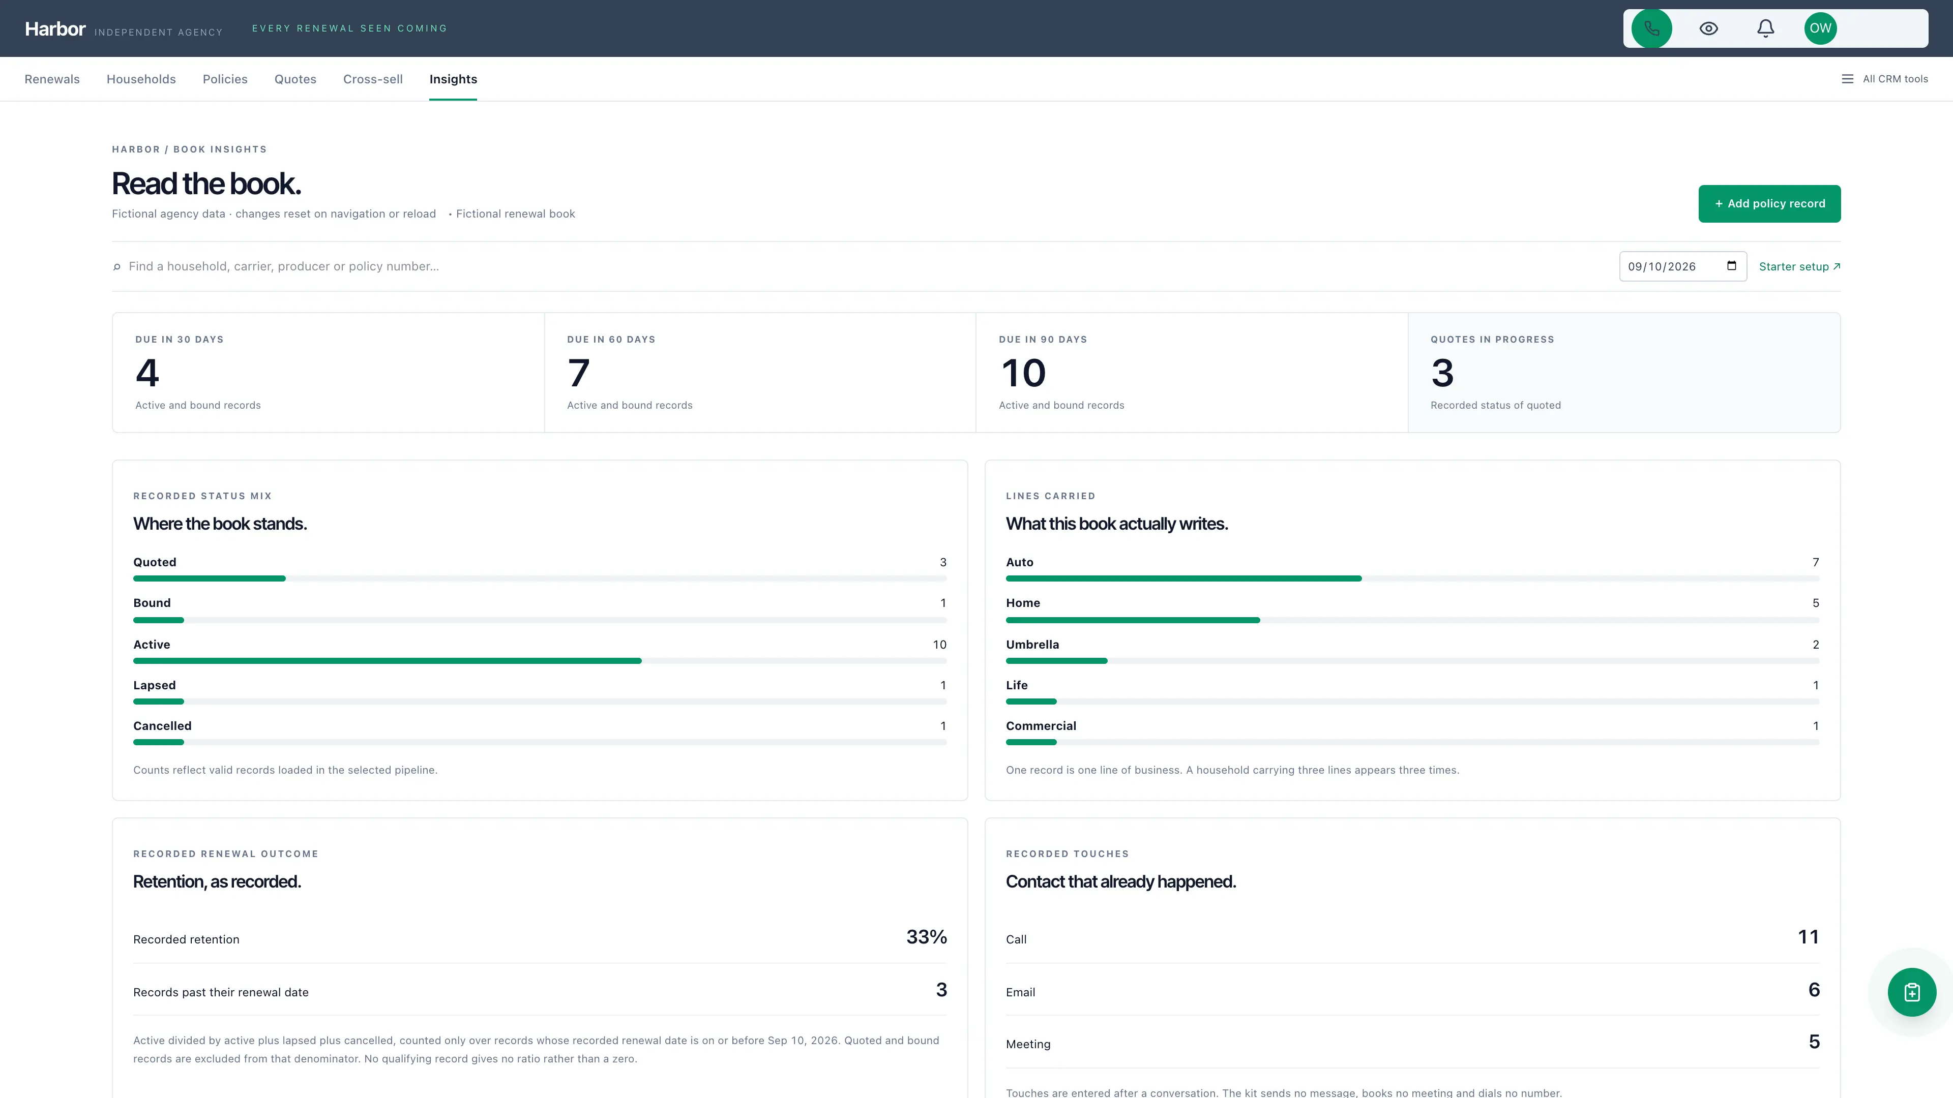Image resolution: width=1953 pixels, height=1098 pixels.
Task: Select the Due in 90 days card
Action: pos(1192,373)
